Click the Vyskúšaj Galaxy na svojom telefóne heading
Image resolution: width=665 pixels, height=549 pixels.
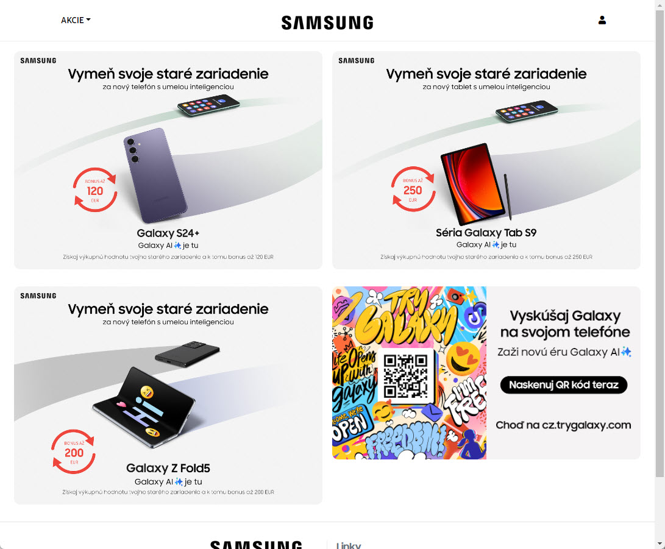tap(565, 324)
